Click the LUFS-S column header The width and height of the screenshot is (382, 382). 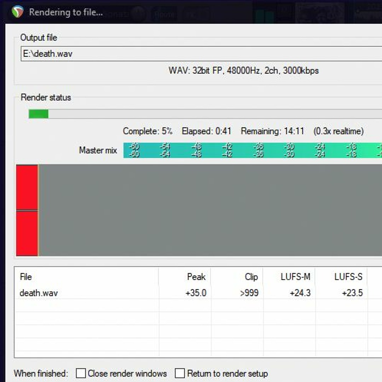pos(348,277)
